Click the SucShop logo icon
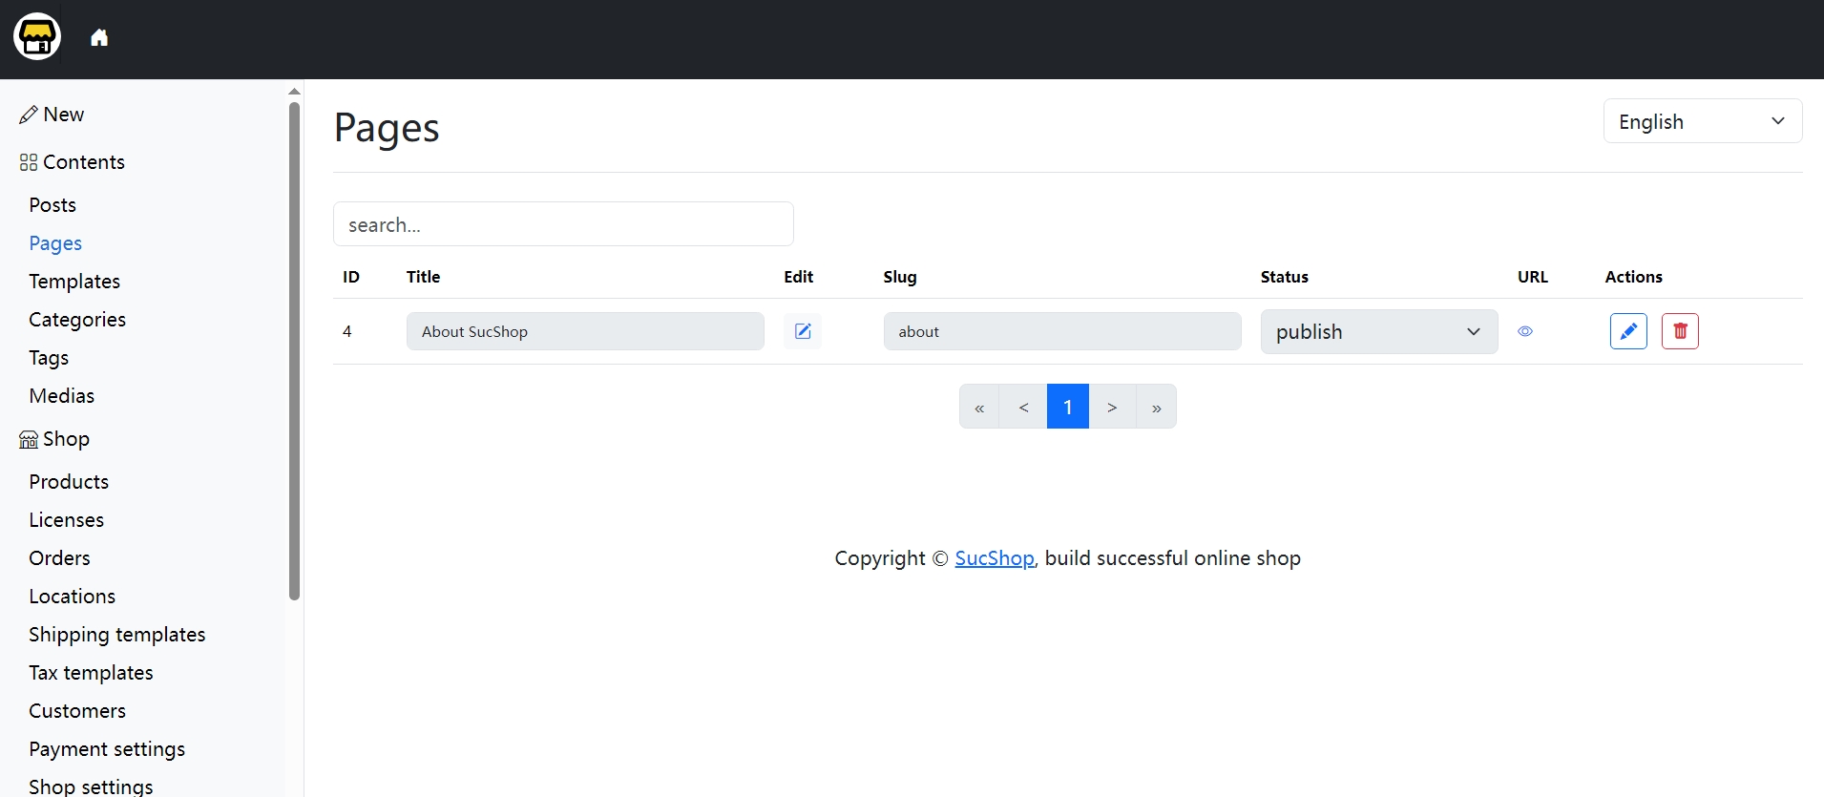The image size is (1824, 797). 37,37
